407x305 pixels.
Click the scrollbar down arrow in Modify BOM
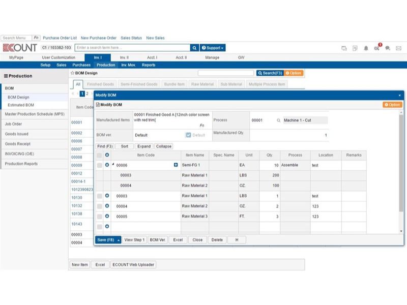click(401, 231)
